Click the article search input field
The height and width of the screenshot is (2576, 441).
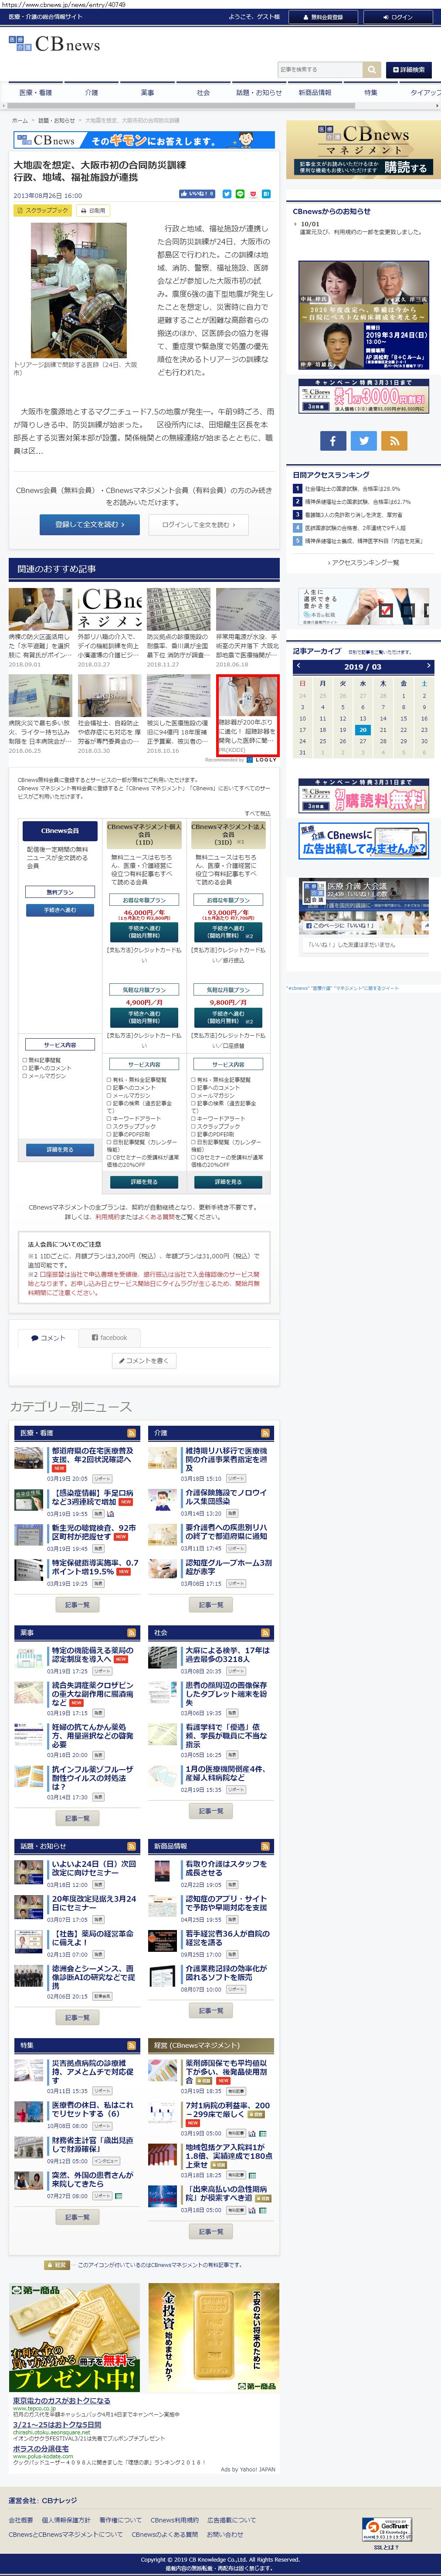click(x=320, y=70)
